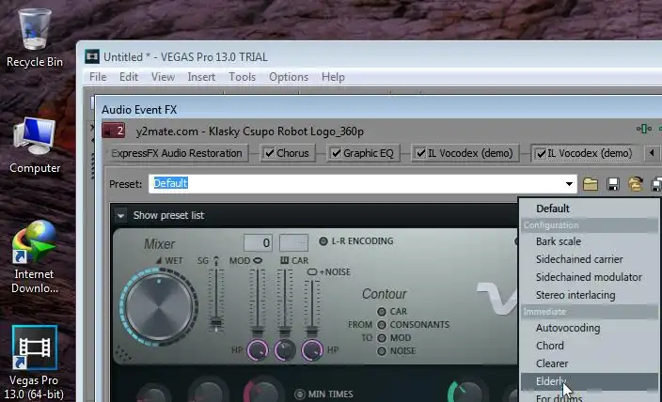Open the Computer desktop icon
Viewport: 662px width, 402px height.
(35, 146)
